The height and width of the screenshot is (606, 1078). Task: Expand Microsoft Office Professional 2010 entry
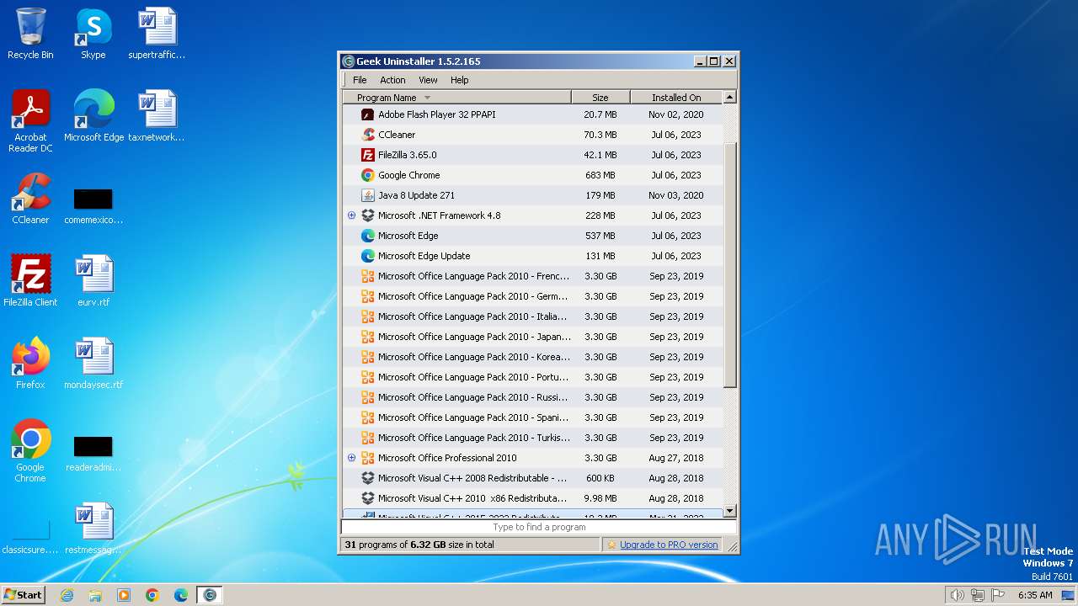pyautogui.click(x=352, y=458)
